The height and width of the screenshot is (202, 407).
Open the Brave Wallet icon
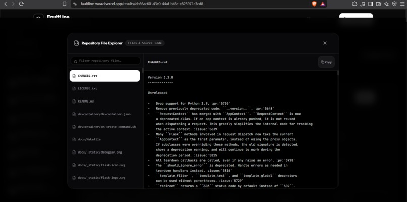378,4
